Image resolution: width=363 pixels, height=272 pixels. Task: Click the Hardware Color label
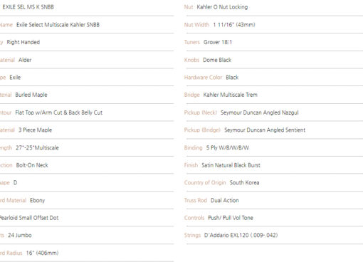pyautogui.click(x=203, y=78)
